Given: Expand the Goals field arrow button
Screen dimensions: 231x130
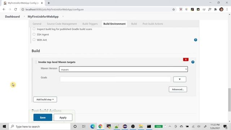Looking at the screenshot, I should coord(180,79).
